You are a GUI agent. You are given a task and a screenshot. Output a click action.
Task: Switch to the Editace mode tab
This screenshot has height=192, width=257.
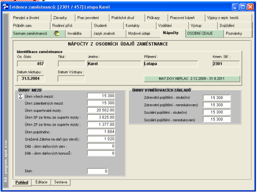click(x=41, y=182)
